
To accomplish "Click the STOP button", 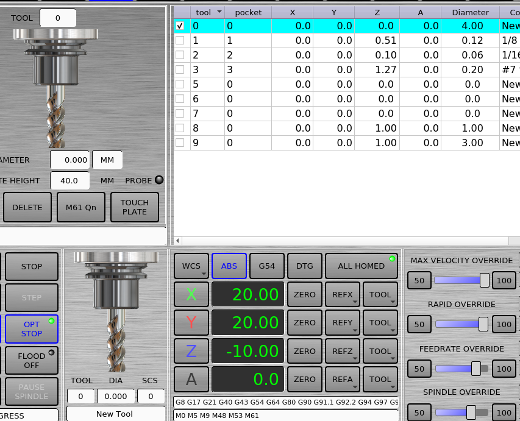I will point(32,266).
